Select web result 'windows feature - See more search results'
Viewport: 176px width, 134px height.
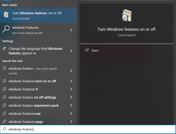(38, 71)
